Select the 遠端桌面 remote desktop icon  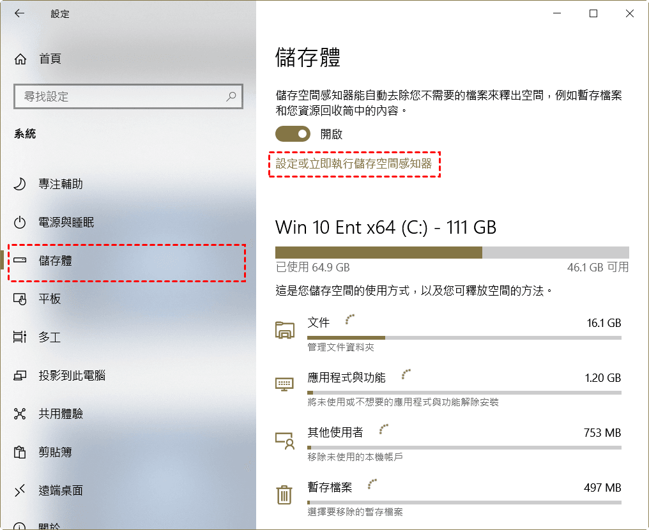[19, 490]
